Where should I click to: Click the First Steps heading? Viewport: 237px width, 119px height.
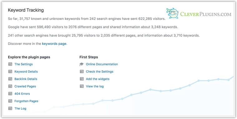(x=89, y=57)
